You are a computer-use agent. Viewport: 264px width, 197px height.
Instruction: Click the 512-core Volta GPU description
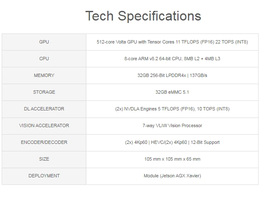(172, 42)
